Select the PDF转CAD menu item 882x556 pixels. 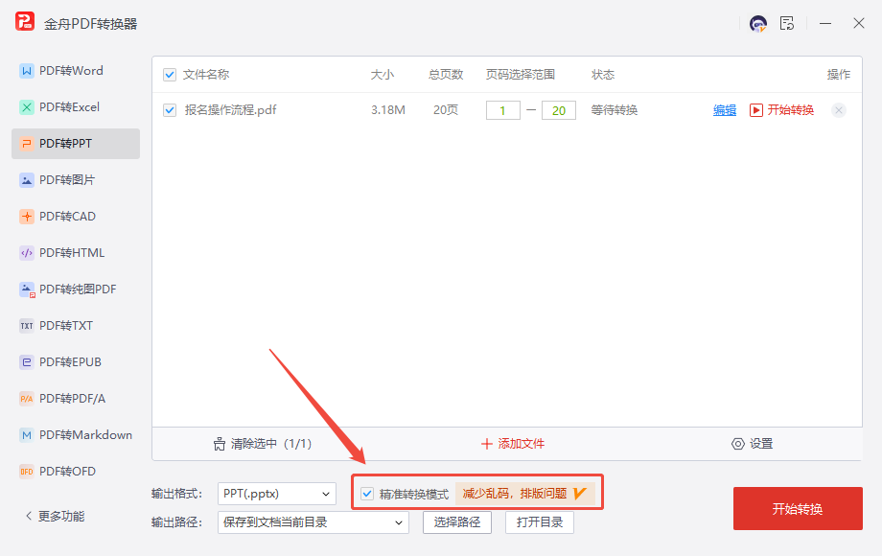[76, 217]
